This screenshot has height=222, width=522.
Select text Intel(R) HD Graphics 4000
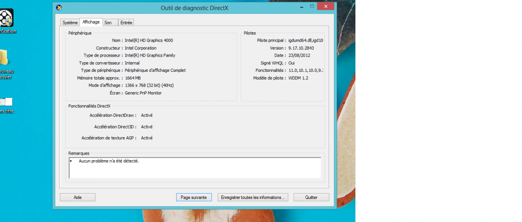(149, 40)
